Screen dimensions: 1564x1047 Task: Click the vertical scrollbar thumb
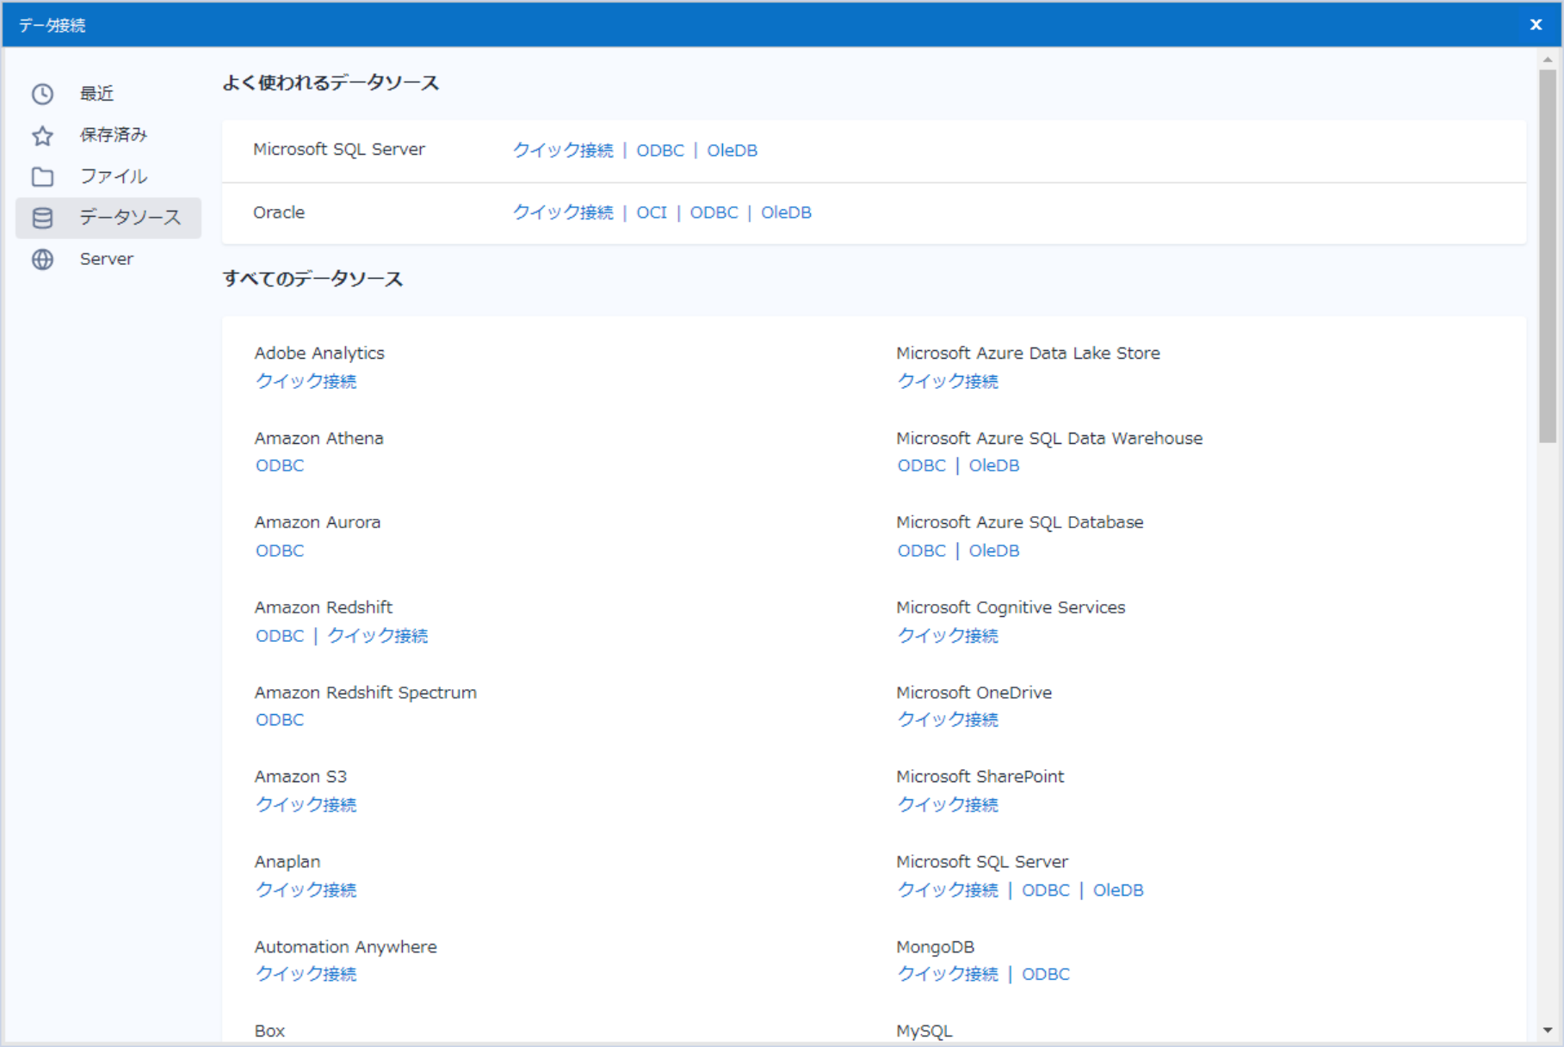[x=1548, y=256]
